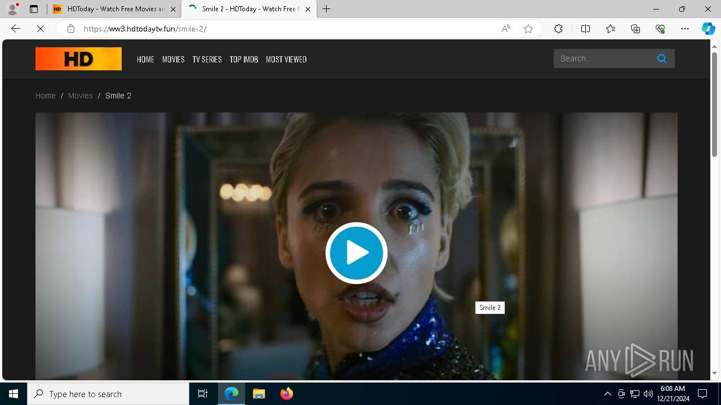This screenshot has height=405, width=721.
Task: Open the browser profile avatar
Action: (x=12, y=9)
